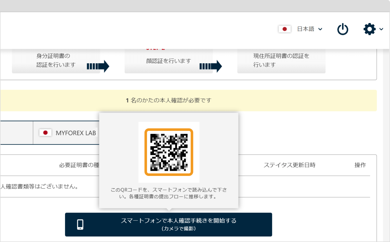Click the 1 名のかたの本人確認が必要です notice

[188, 100]
